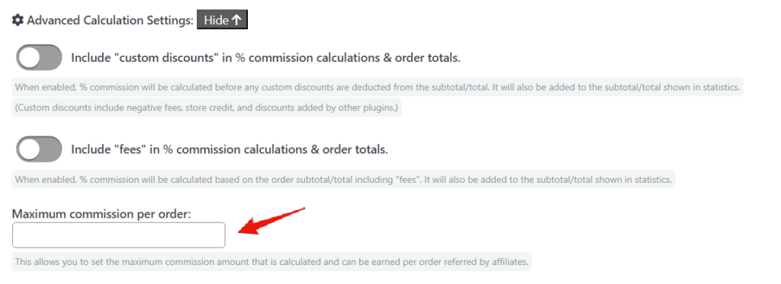781x284 pixels.
Task: Click the "Maximum commission per order:" label
Action: (101, 213)
